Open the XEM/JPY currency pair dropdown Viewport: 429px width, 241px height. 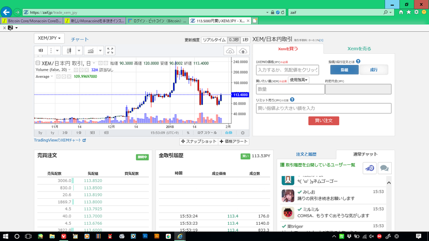pos(49,38)
